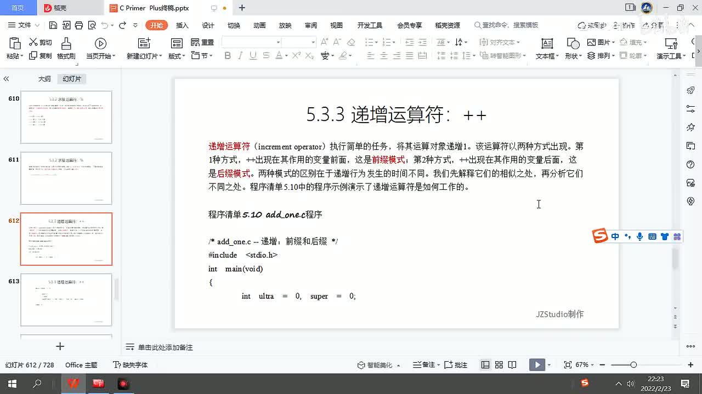Open the Insert (插入) ribbon tab
Image resolution: width=702 pixels, height=394 pixels.
[182, 25]
